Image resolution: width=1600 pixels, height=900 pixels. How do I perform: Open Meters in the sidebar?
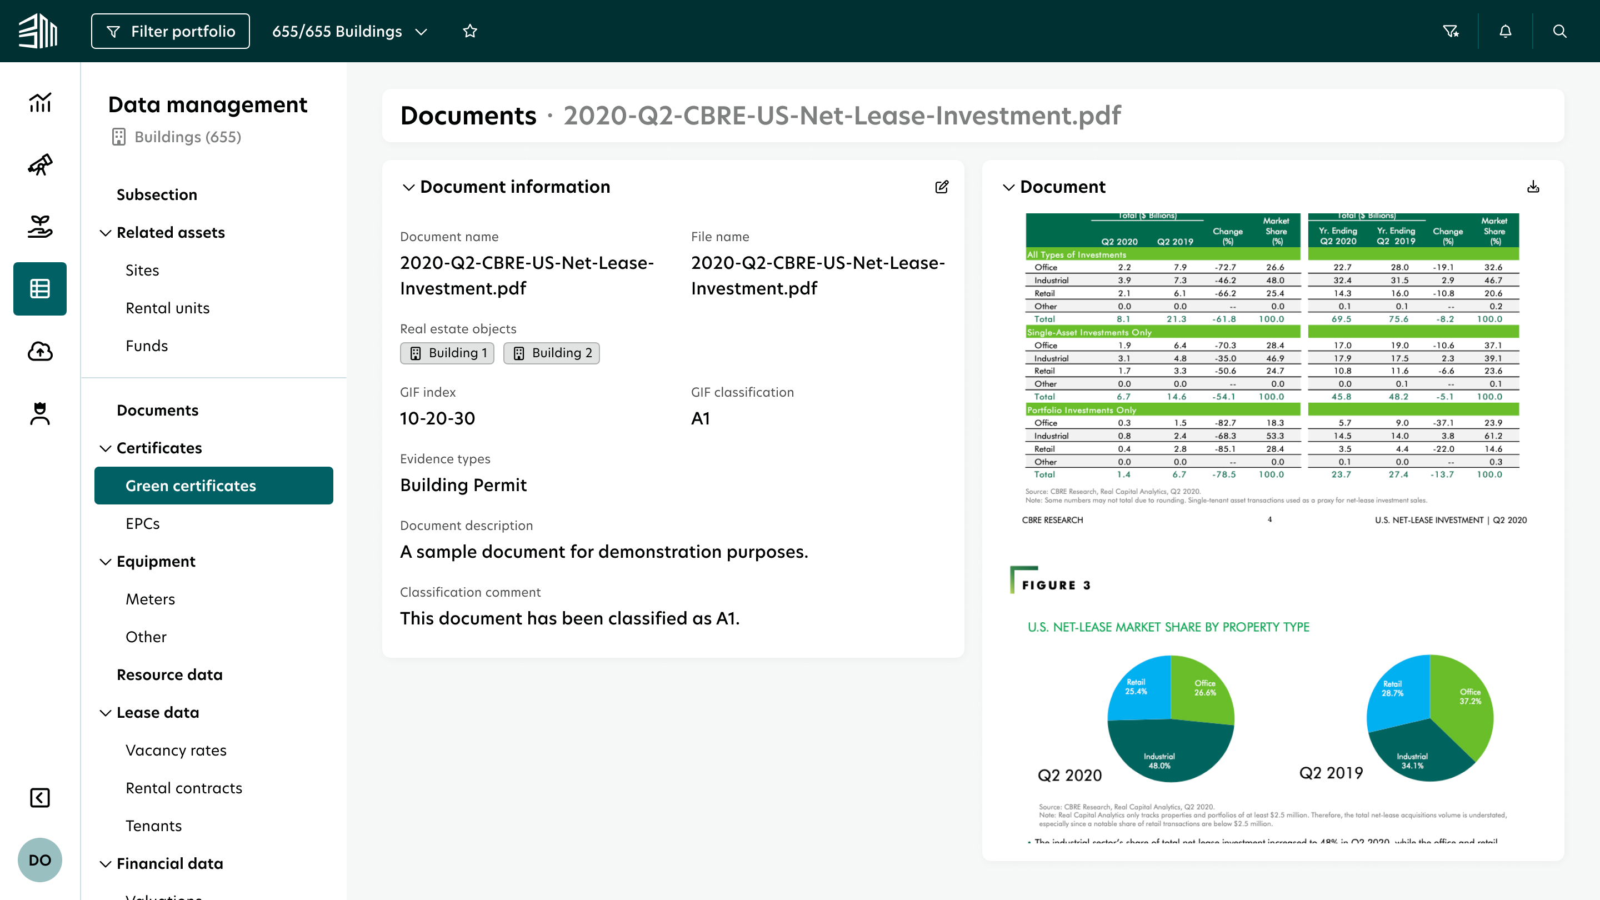[151, 599]
